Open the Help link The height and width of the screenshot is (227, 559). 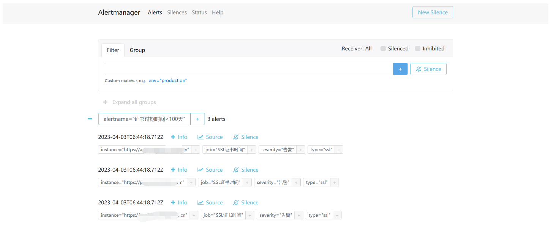coord(218,13)
